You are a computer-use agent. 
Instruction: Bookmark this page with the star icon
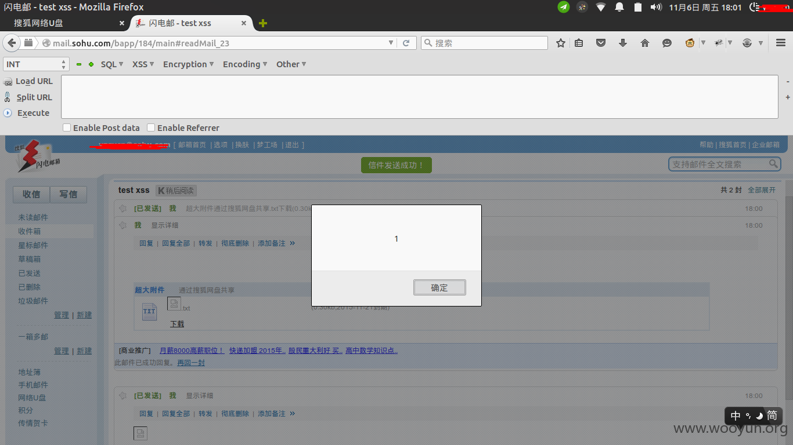coord(561,43)
